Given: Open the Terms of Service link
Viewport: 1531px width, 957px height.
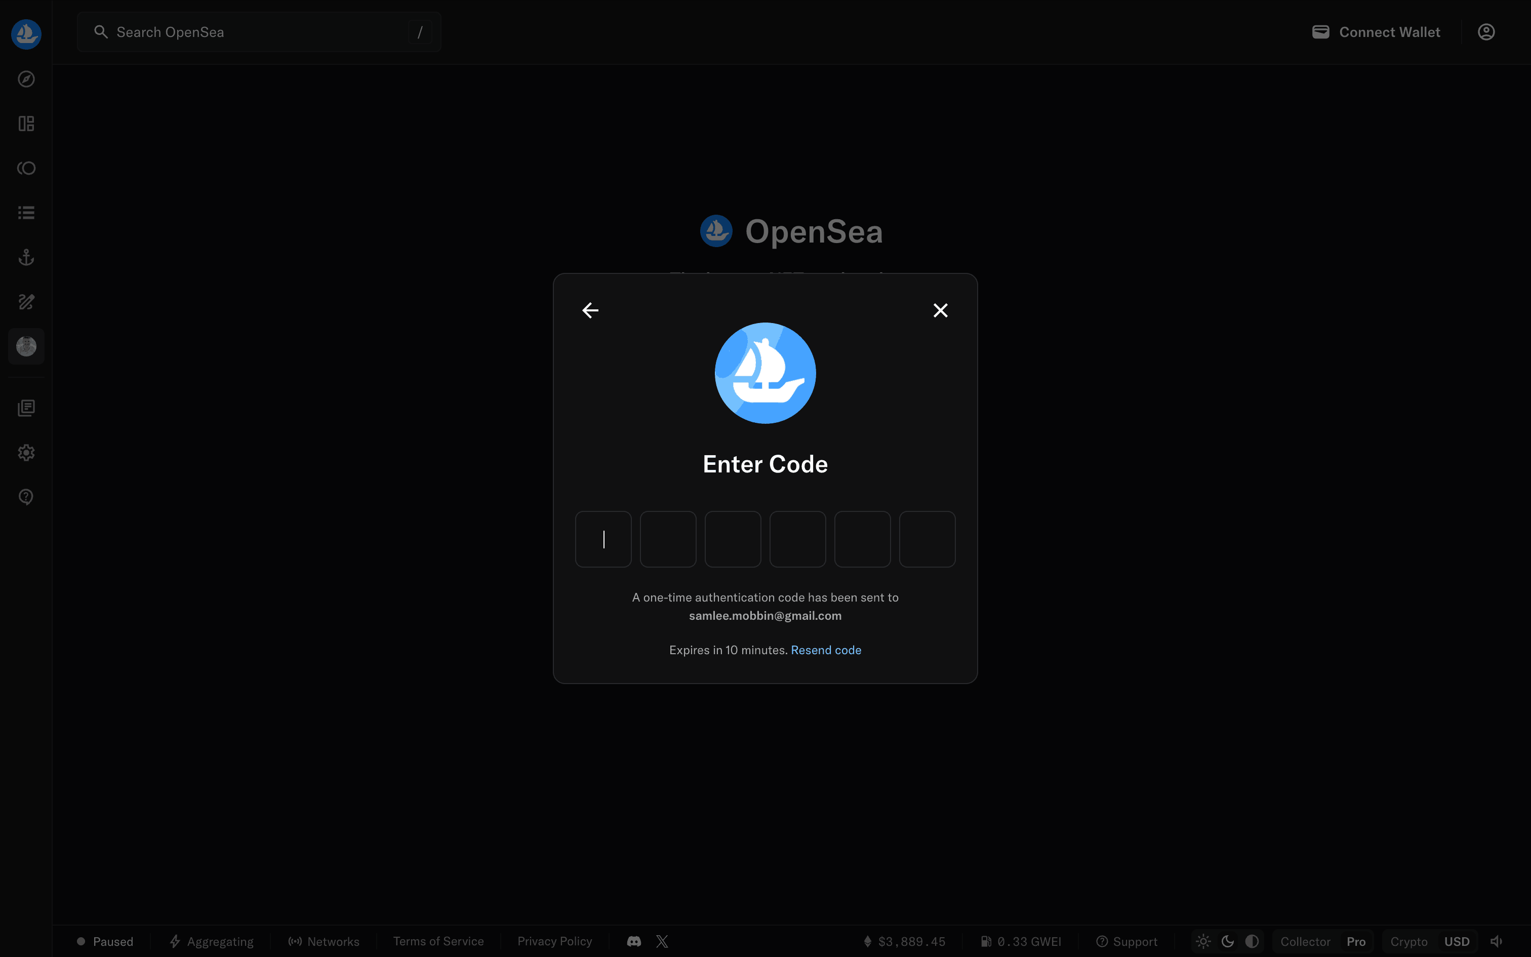Looking at the screenshot, I should [x=438, y=941].
